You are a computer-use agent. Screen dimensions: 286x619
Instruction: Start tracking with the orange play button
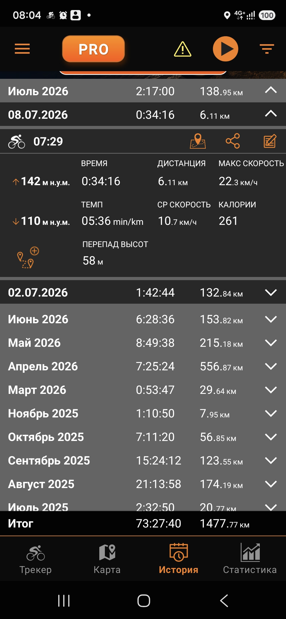coord(225,49)
